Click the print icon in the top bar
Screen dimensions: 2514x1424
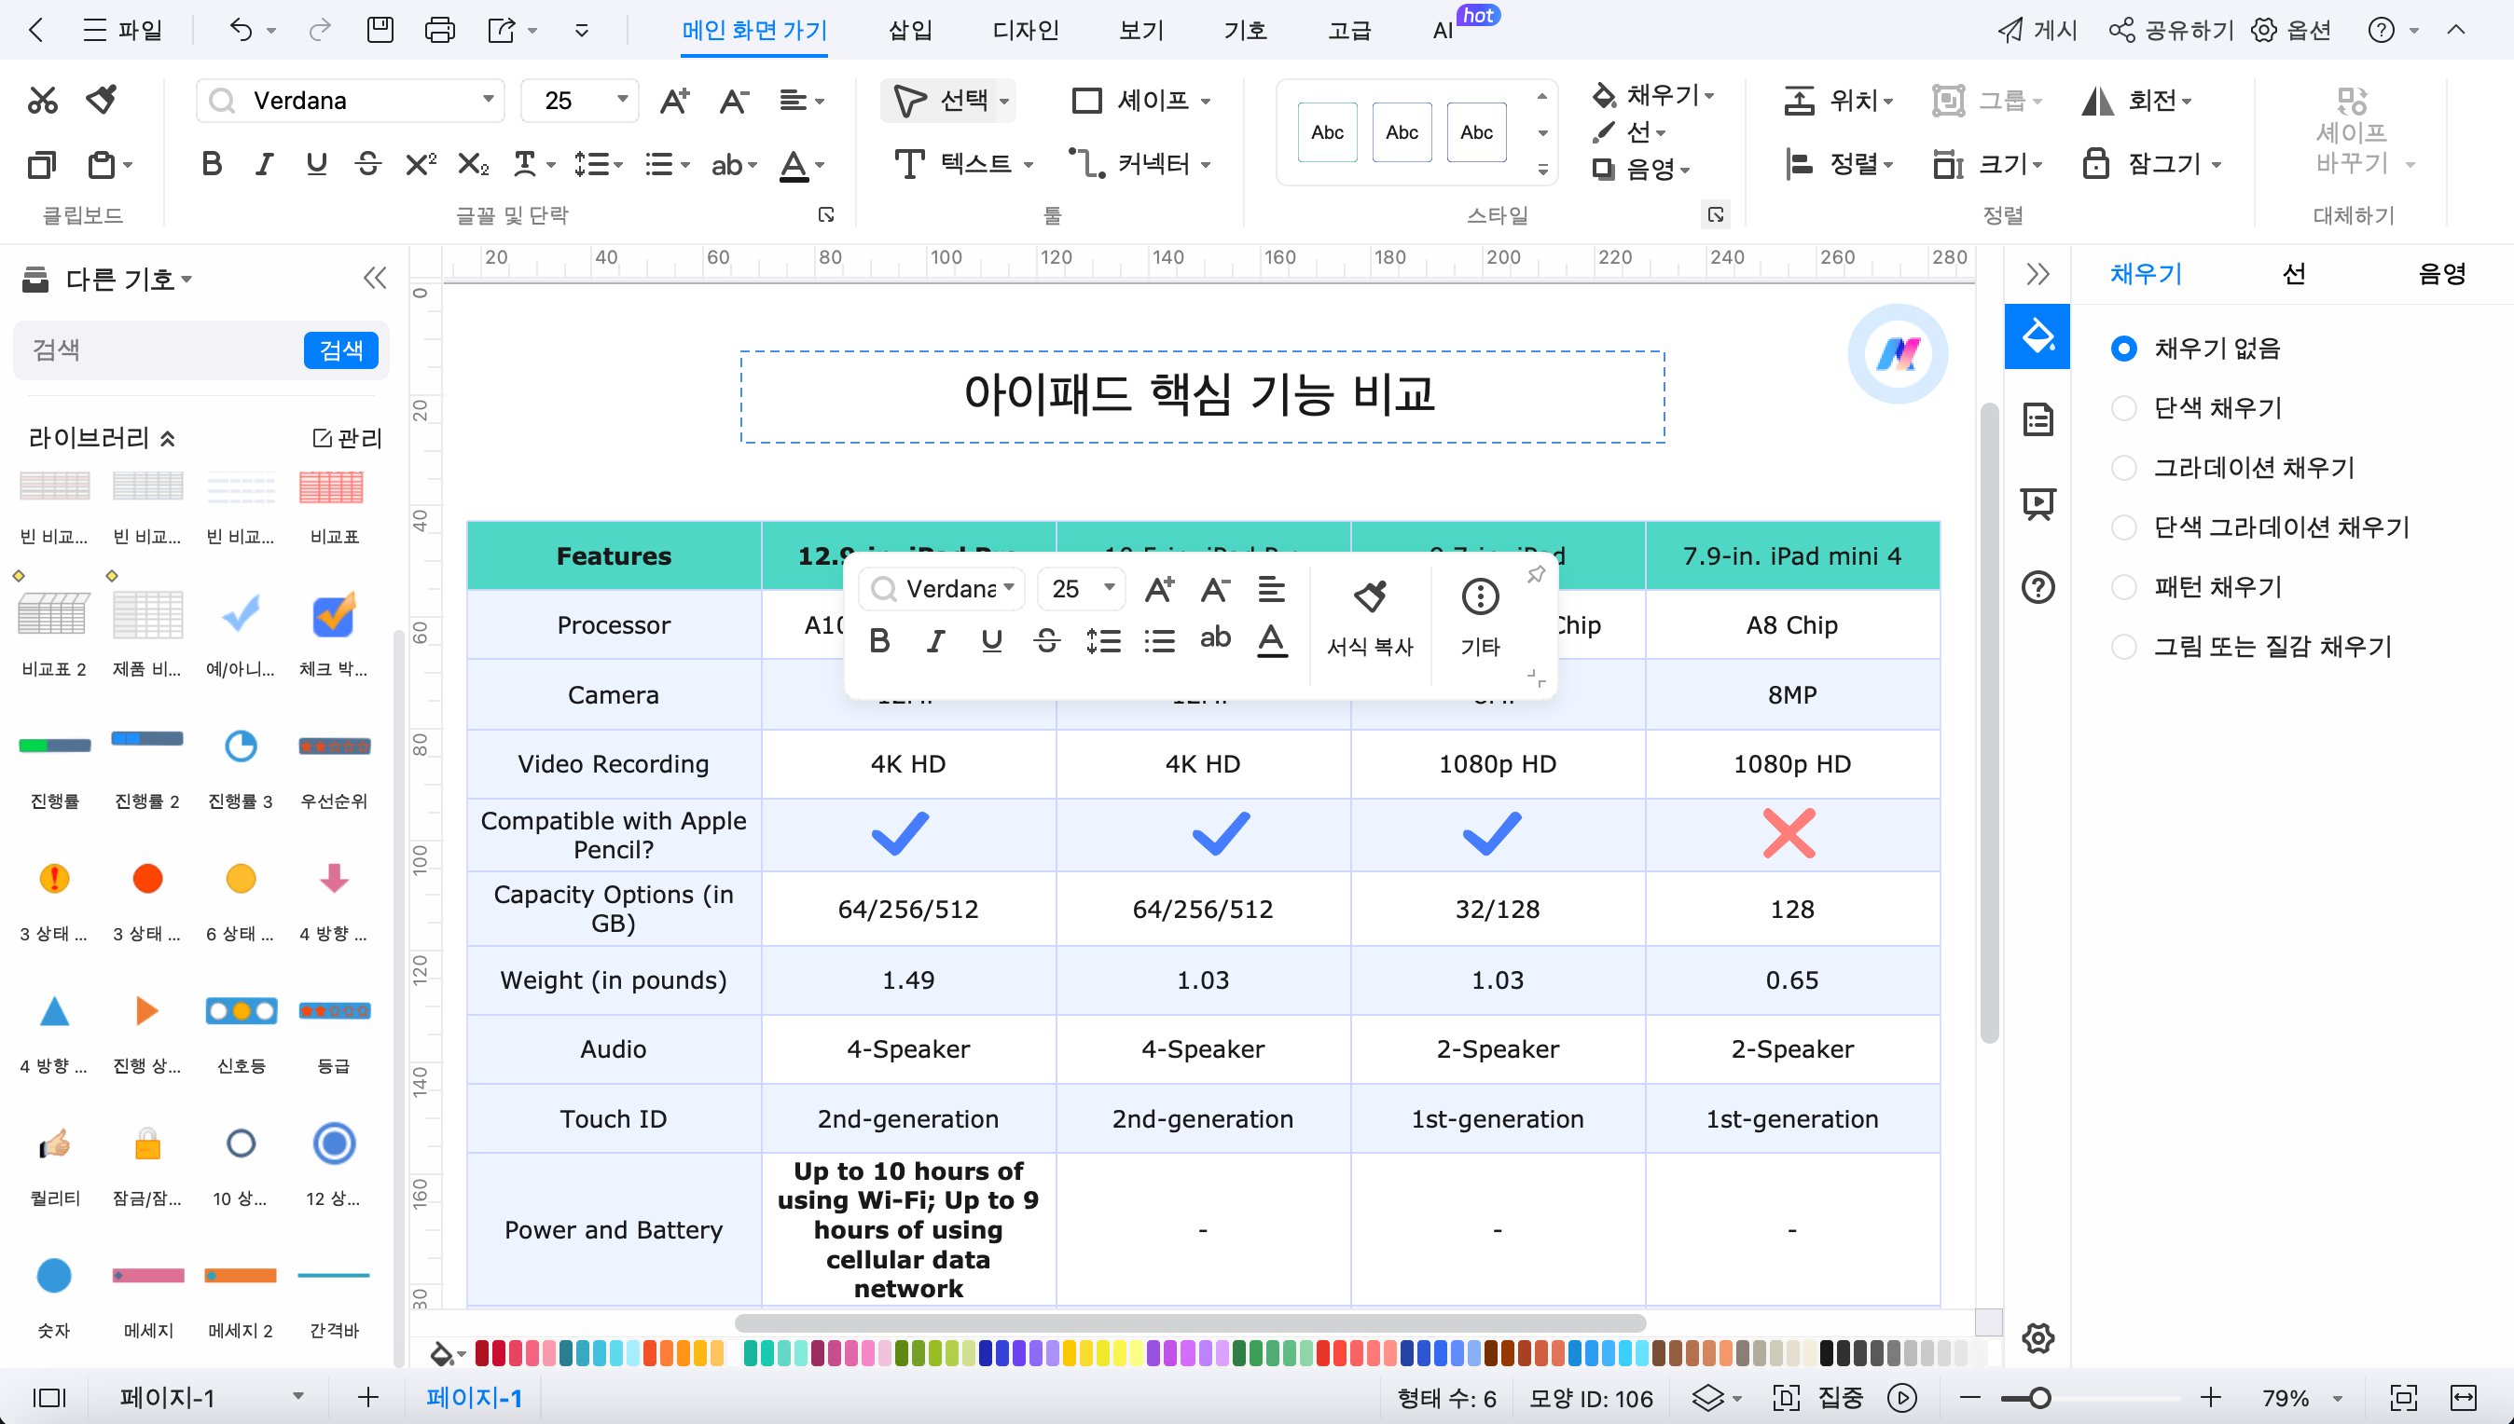pyautogui.click(x=439, y=31)
